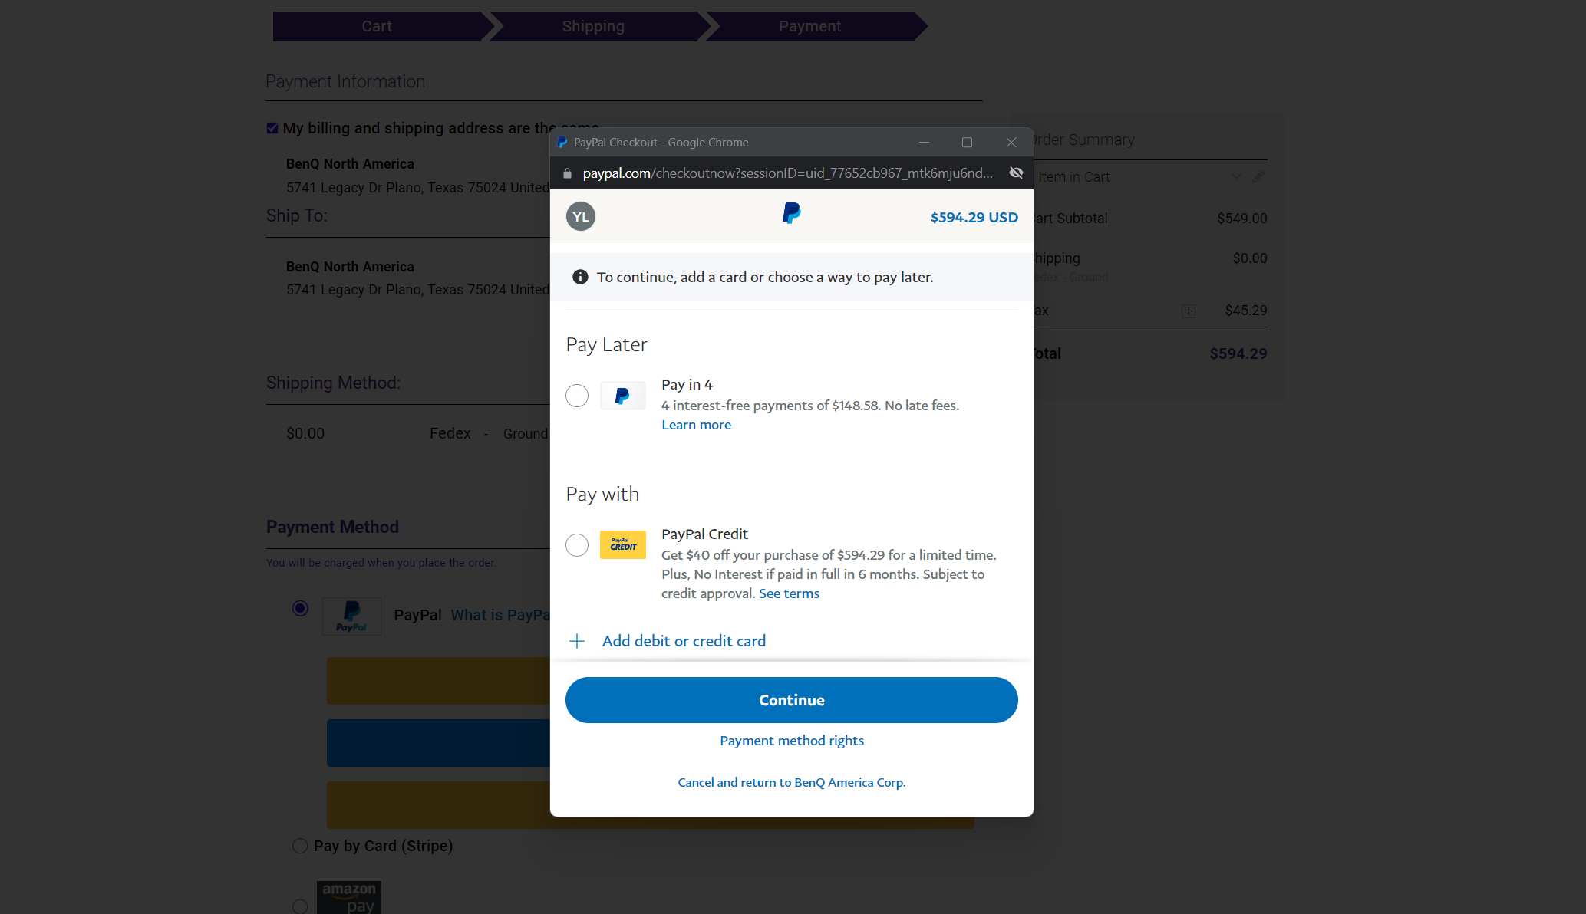Screen dimensions: 1586x914
Task: Click the blue Continue button
Action: click(791, 700)
